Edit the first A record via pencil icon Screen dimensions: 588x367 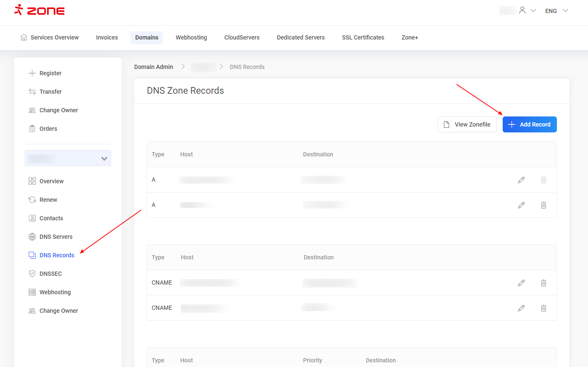[521, 180]
